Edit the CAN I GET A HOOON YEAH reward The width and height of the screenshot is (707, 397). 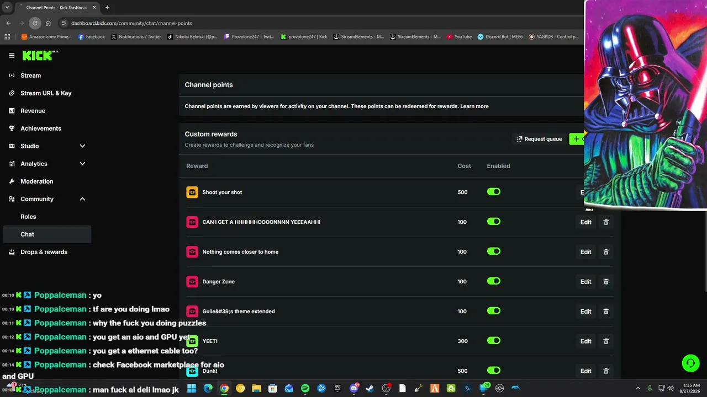point(586,222)
